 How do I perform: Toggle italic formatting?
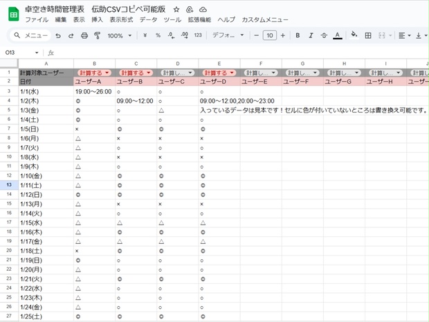click(x=311, y=35)
